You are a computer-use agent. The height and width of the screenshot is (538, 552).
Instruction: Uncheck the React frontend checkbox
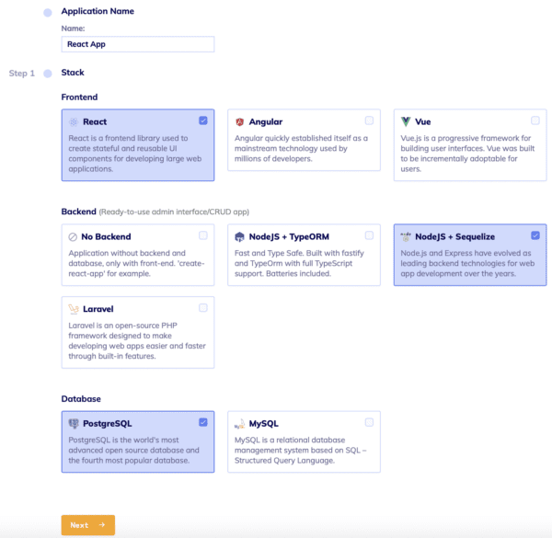coord(202,120)
